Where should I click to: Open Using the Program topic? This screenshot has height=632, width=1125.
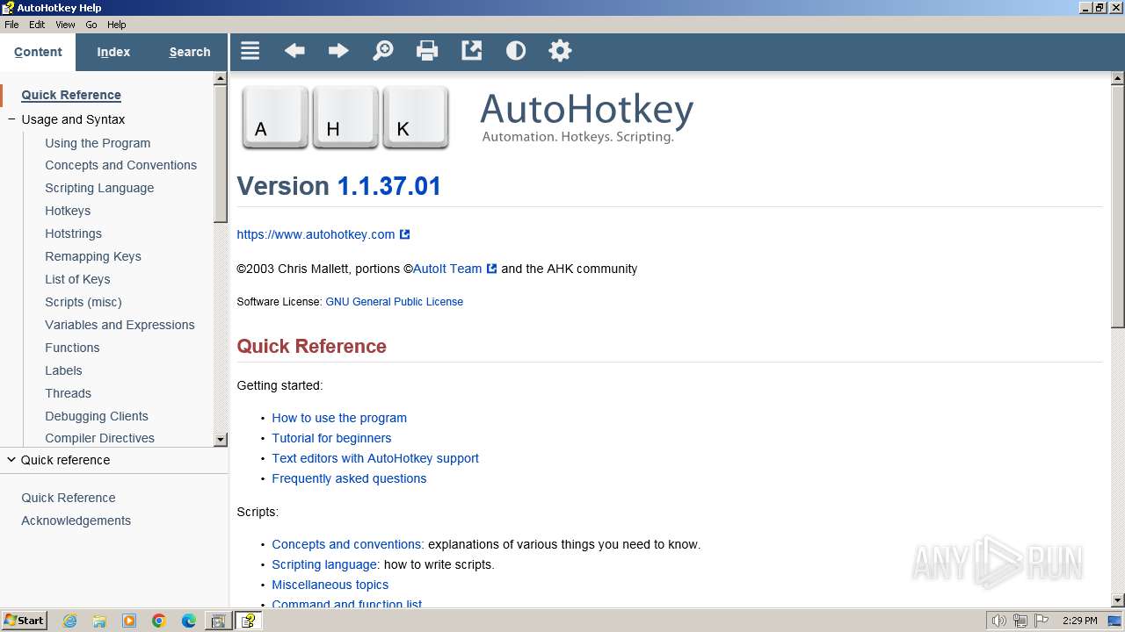click(98, 143)
